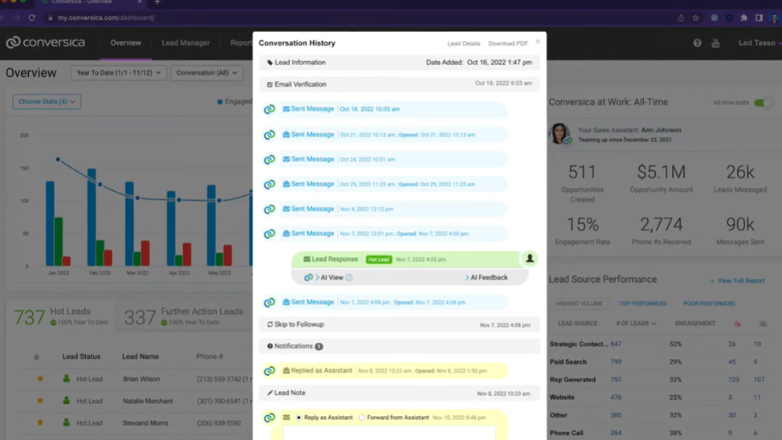Viewport: 782px width, 440px height.
Task: Click the 737 Hot Leads counter
Action: coord(30,317)
